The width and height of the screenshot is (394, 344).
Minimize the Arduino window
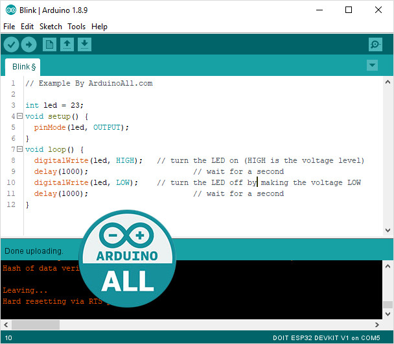(x=319, y=10)
